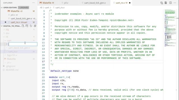
Task: Click the "module uart_rx(" line
Action: (x=60, y=77)
